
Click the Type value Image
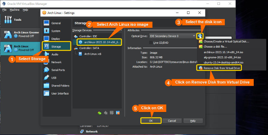[x=153, y=53]
